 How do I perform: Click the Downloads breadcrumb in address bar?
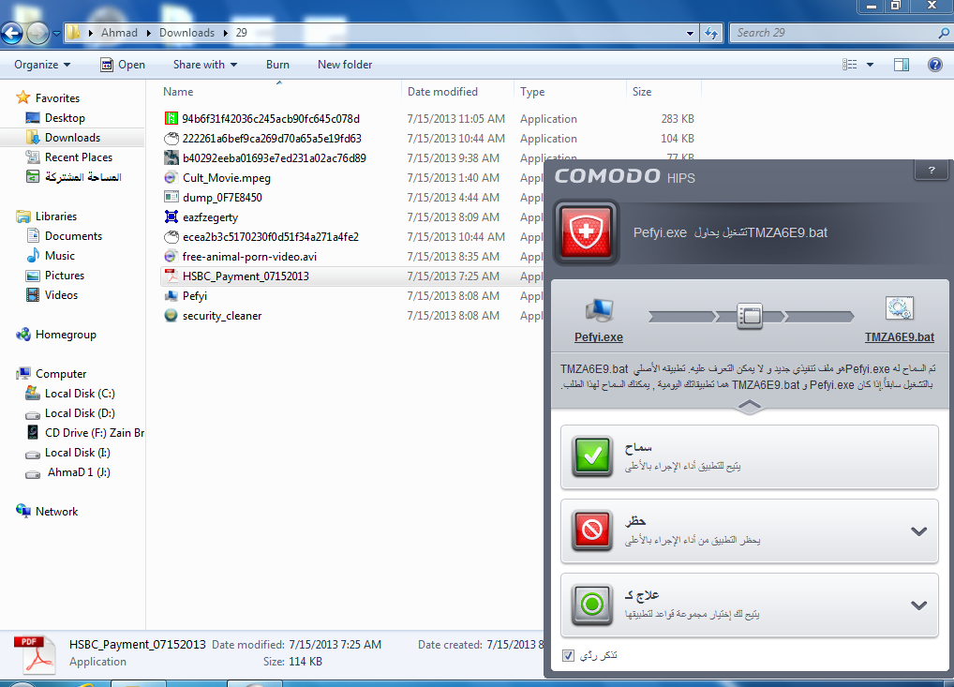(186, 33)
